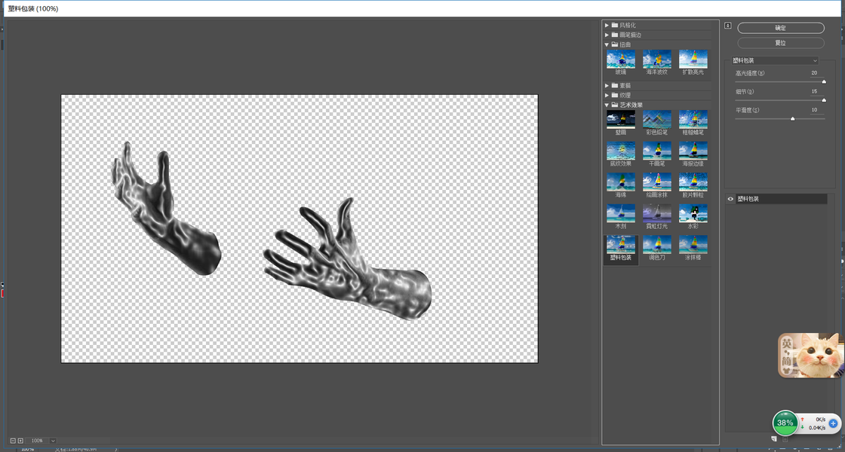Select the 霓虹灯光 filter thumbnail
The height and width of the screenshot is (452, 845).
tap(657, 213)
